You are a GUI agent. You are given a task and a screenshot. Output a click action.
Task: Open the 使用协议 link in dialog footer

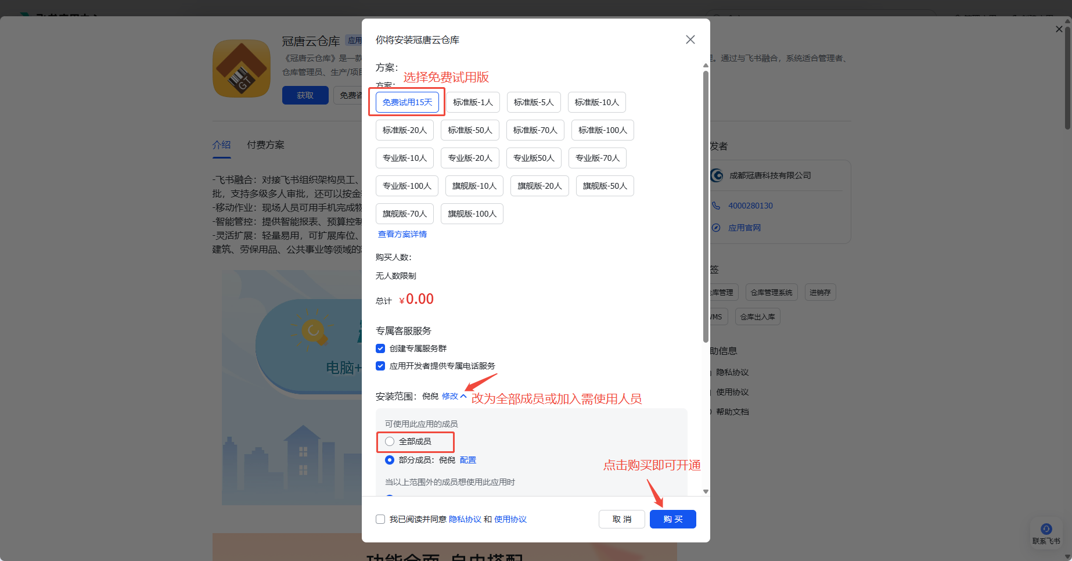click(x=510, y=519)
